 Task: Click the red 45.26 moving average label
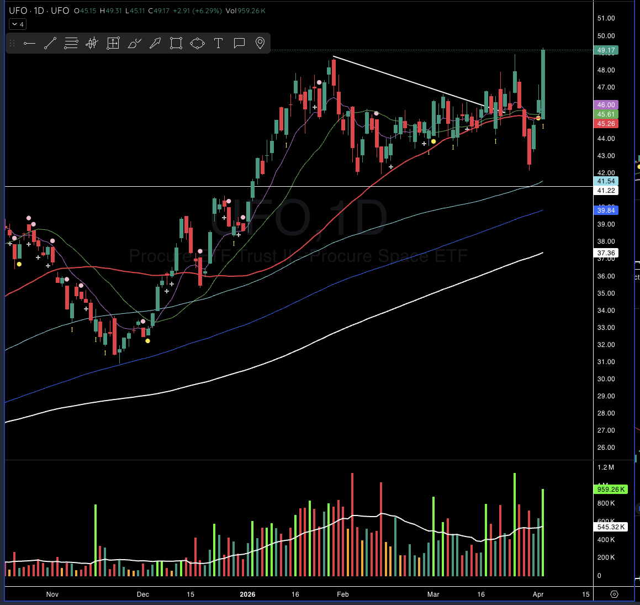[x=606, y=124]
